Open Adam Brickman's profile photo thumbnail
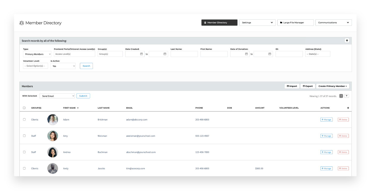370x191 pixels. click(53, 119)
